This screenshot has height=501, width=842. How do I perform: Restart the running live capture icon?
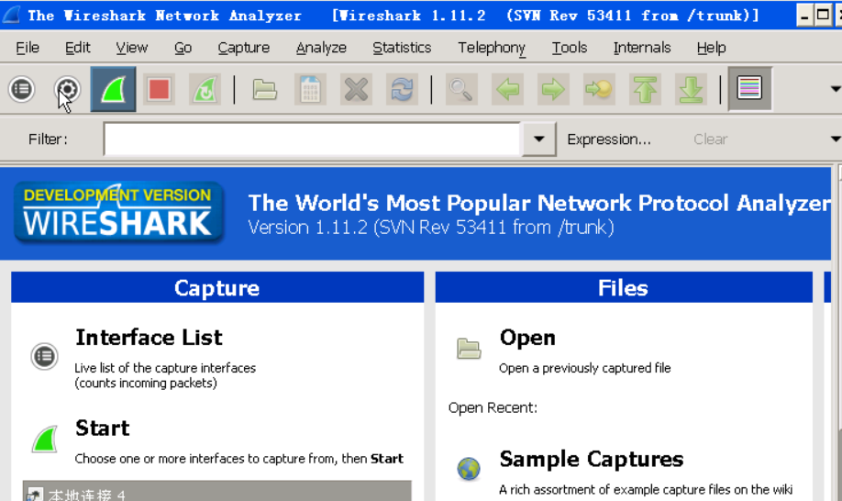tap(205, 89)
